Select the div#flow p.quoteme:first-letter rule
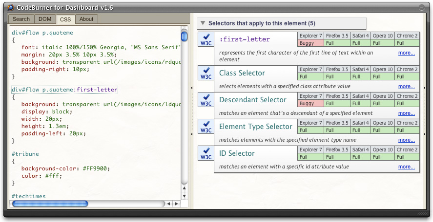 pos(65,90)
